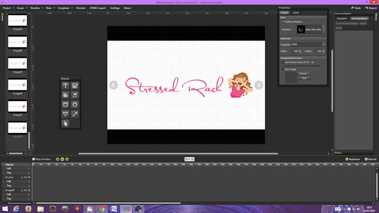Image resolution: width=379 pixels, height=213 pixels.
Task: Open the About menu
Action: [x=127, y=8]
